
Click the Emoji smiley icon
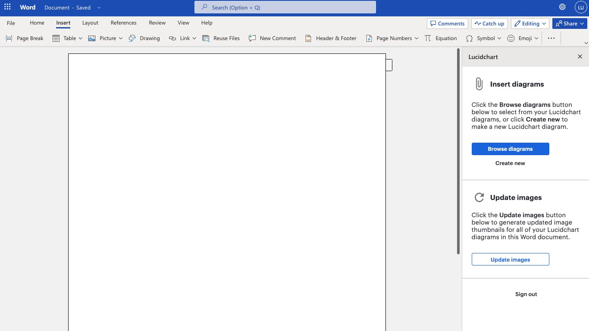coord(511,38)
